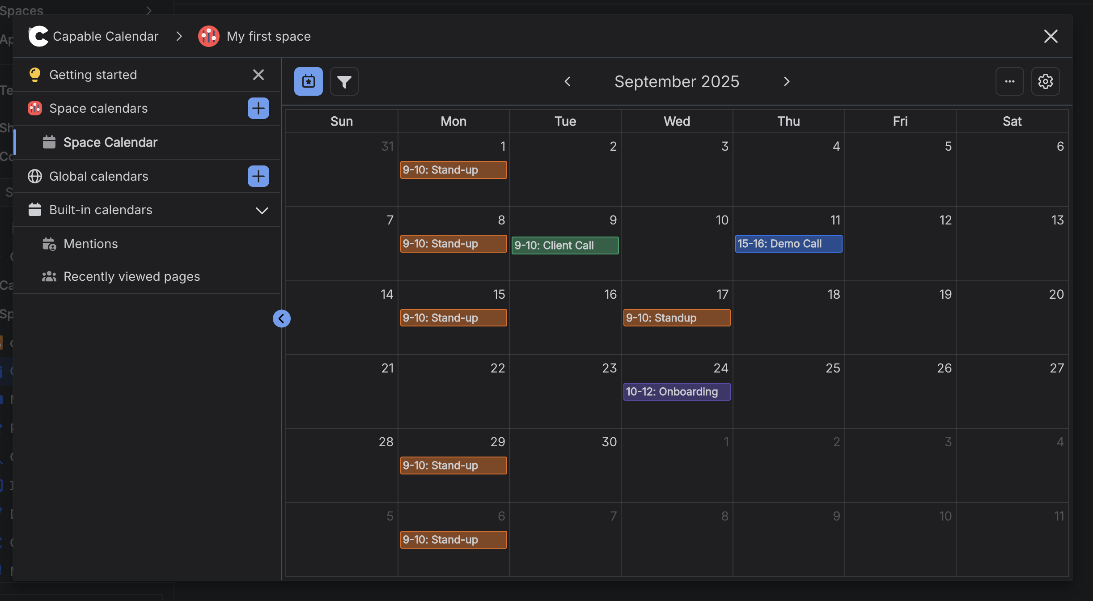The image size is (1093, 601).
Task: Open the event filter funnel icon
Action: 344,81
